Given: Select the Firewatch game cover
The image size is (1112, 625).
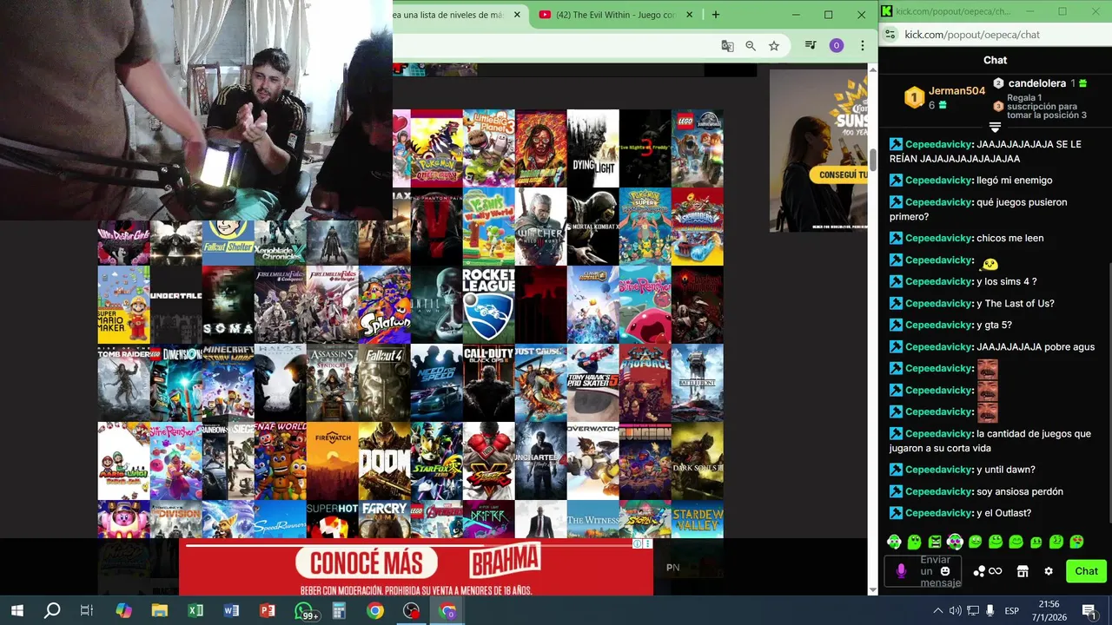Looking at the screenshot, I should (x=332, y=461).
